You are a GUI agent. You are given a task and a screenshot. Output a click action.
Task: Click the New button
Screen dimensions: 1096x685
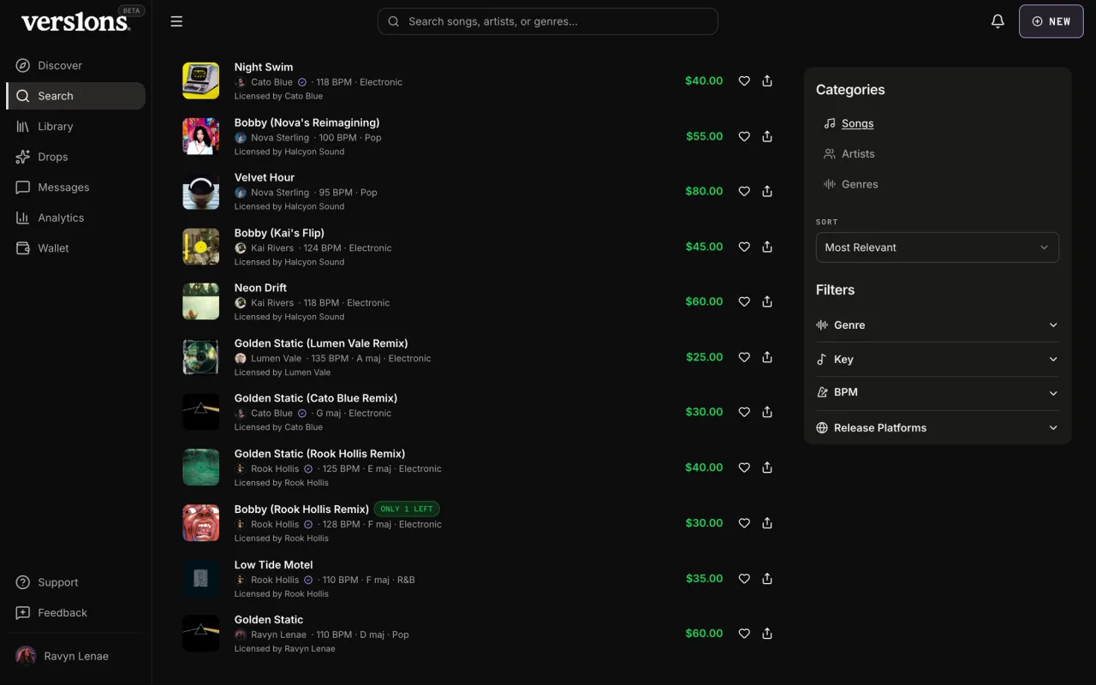pyautogui.click(x=1051, y=21)
